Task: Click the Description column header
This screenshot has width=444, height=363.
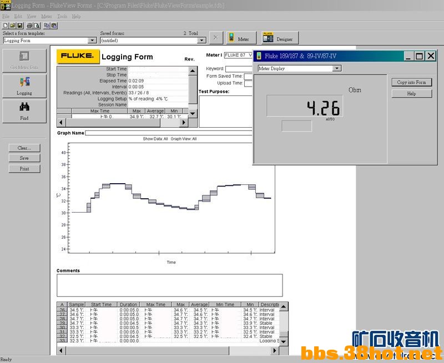Action: pos(270,304)
